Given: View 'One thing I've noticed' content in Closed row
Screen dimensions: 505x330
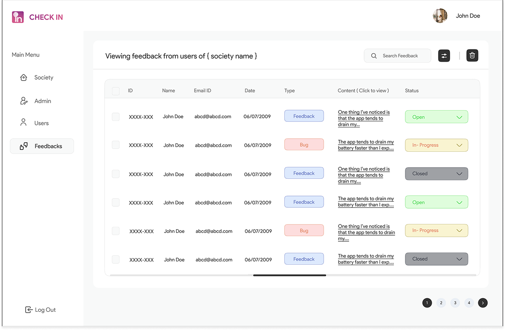Looking at the screenshot, I should pos(364,175).
